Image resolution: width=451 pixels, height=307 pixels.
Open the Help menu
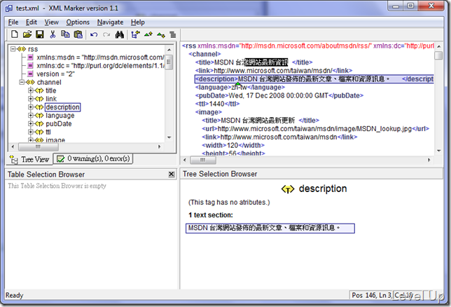click(138, 22)
